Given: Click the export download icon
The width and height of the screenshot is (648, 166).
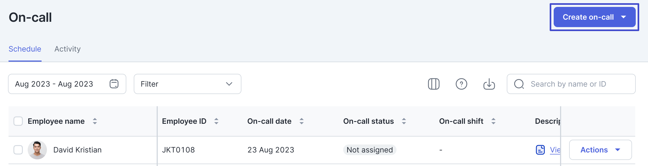Looking at the screenshot, I should click(x=489, y=84).
